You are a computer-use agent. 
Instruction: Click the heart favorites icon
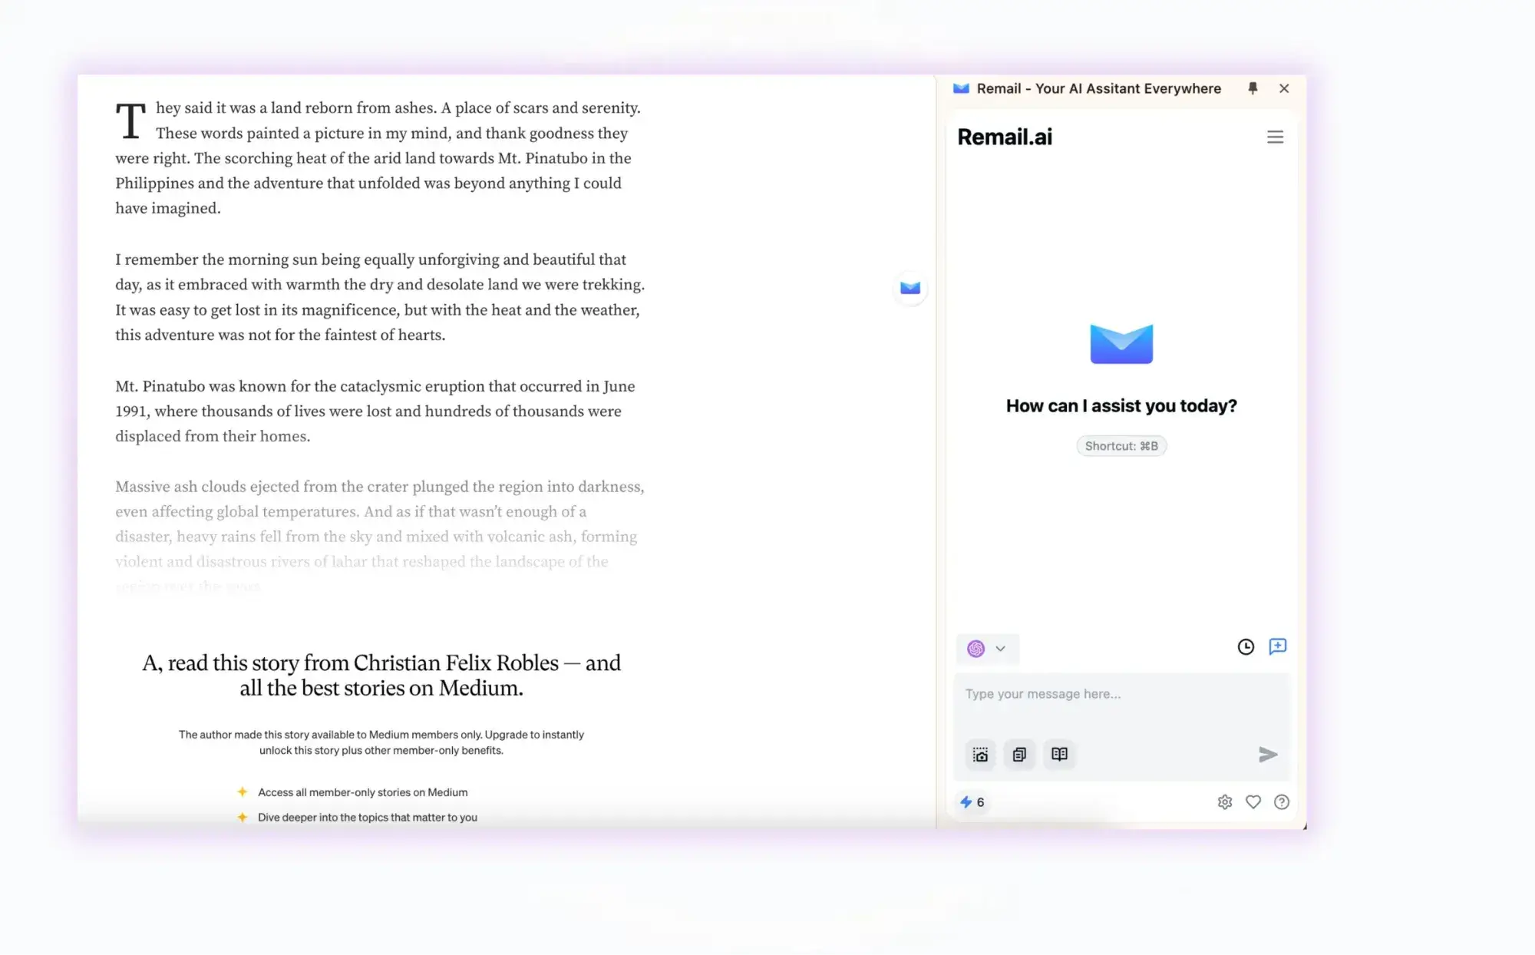tap(1253, 801)
